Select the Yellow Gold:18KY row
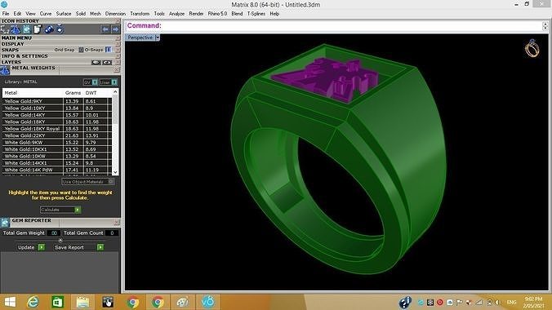552x310 pixels. click(57, 122)
